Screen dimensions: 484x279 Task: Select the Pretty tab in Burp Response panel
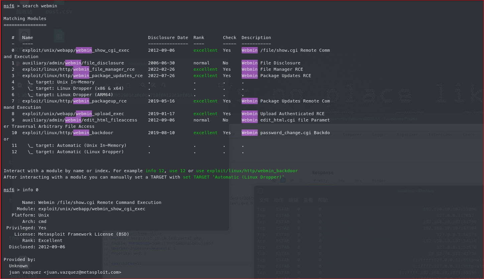(x=321, y=181)
